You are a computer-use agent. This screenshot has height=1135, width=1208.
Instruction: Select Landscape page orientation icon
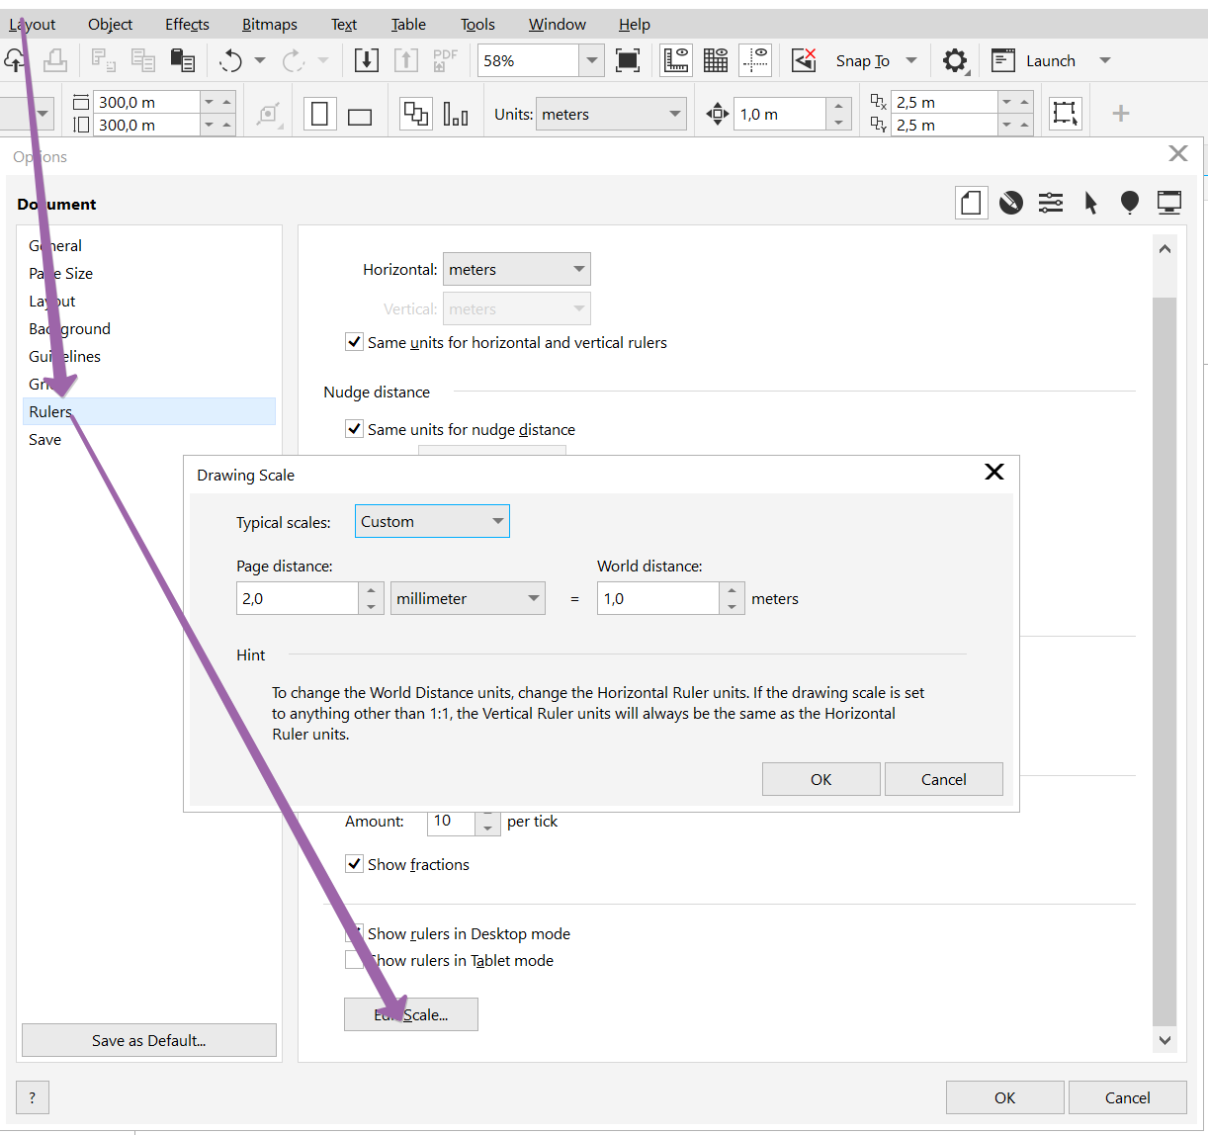click(x=360, y=115)
